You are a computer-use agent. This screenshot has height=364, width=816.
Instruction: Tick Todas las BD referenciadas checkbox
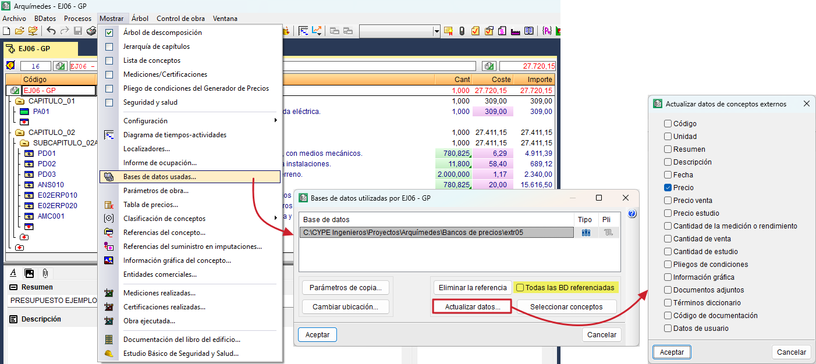tap(520, 287)
